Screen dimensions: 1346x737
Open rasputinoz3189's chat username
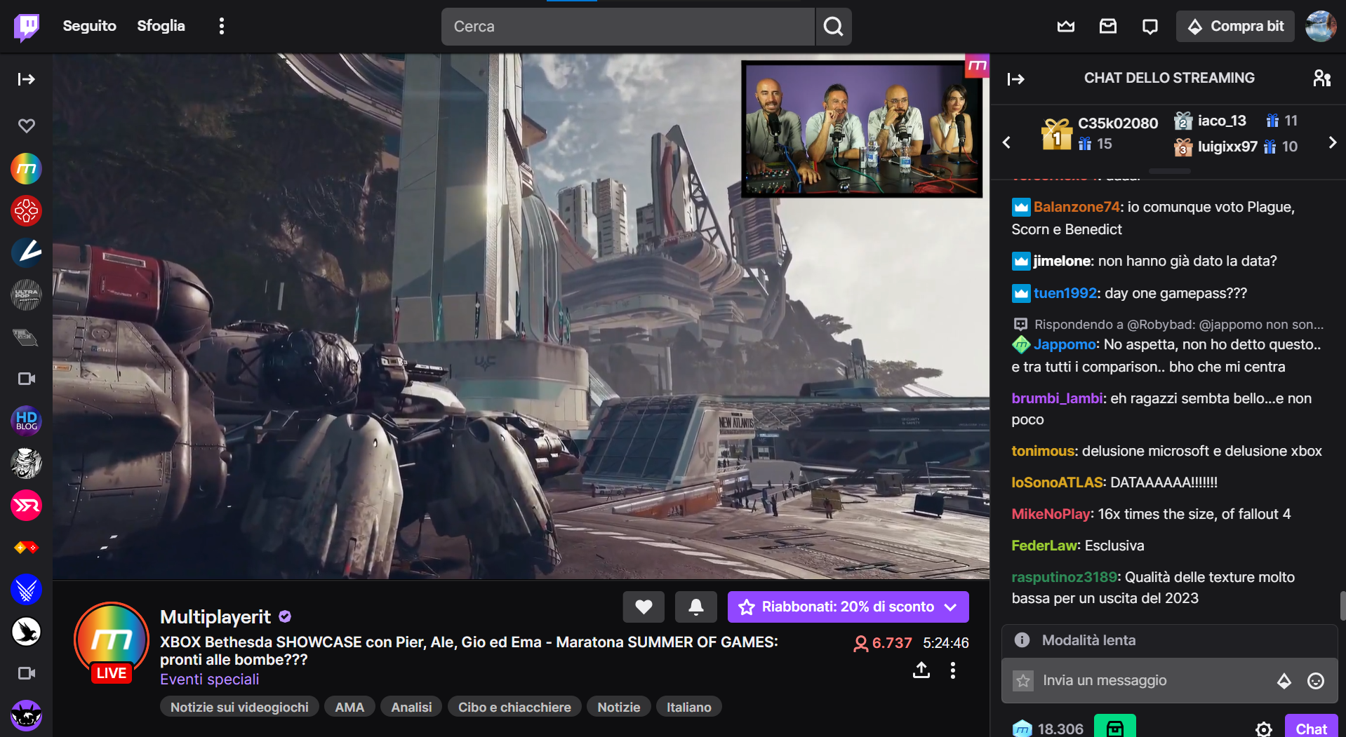pos(1064,577)
